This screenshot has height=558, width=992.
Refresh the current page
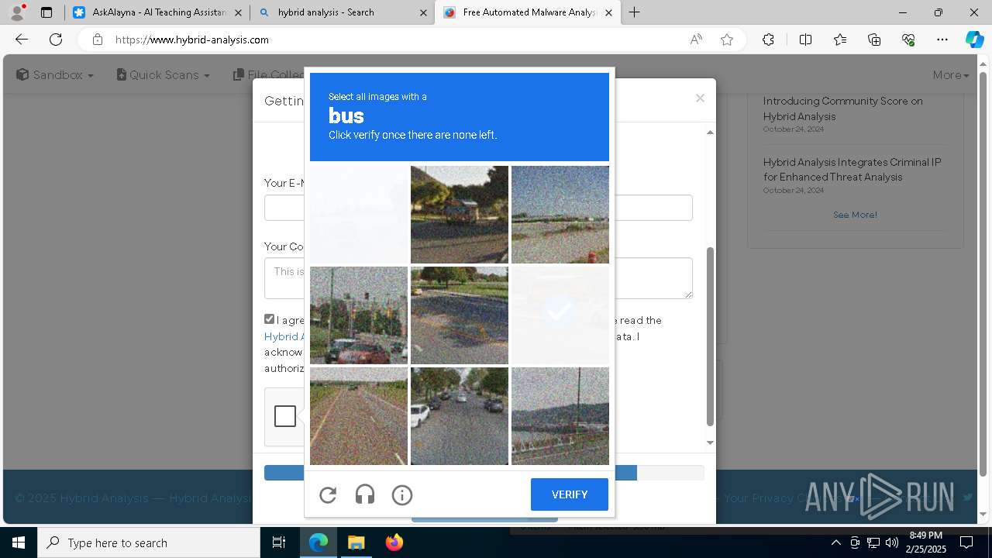pos(56,40)
